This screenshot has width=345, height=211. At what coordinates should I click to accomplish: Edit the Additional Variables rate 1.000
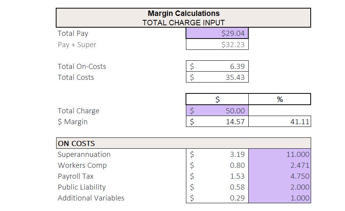279,198
